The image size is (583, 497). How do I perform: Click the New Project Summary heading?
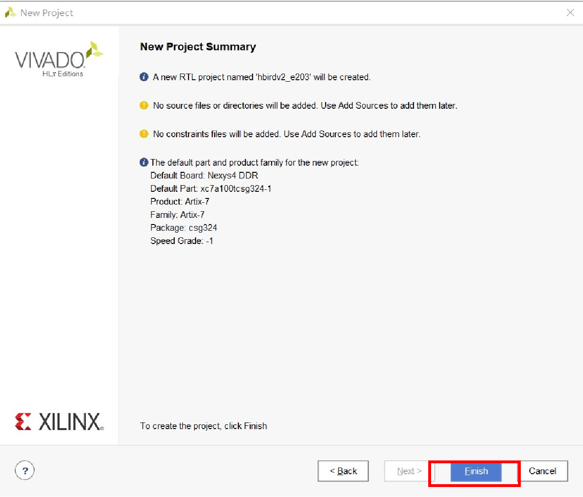pyautogui.click(x=198, y=47)
